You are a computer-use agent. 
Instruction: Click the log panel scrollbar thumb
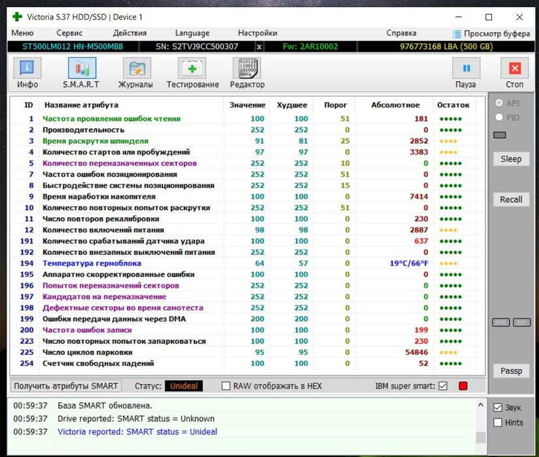[481, 437]
